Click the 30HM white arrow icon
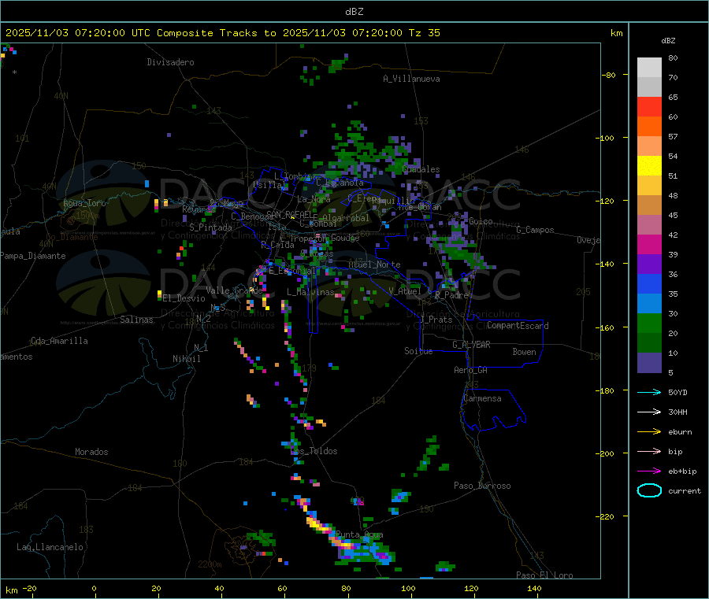The height and width of the screenshot is (599, 709). pos(649,412)
